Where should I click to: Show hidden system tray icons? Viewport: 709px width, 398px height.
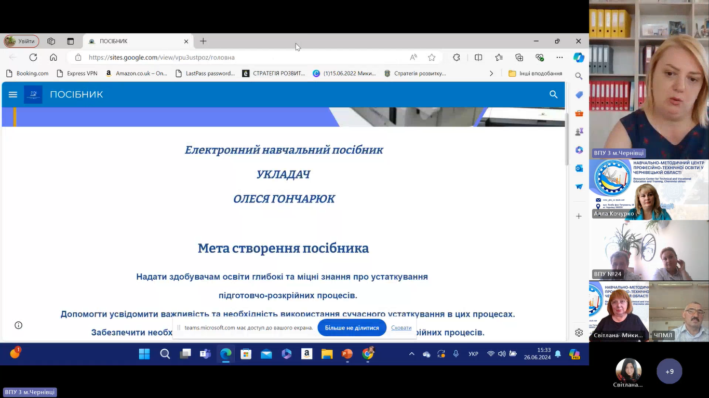412,354
